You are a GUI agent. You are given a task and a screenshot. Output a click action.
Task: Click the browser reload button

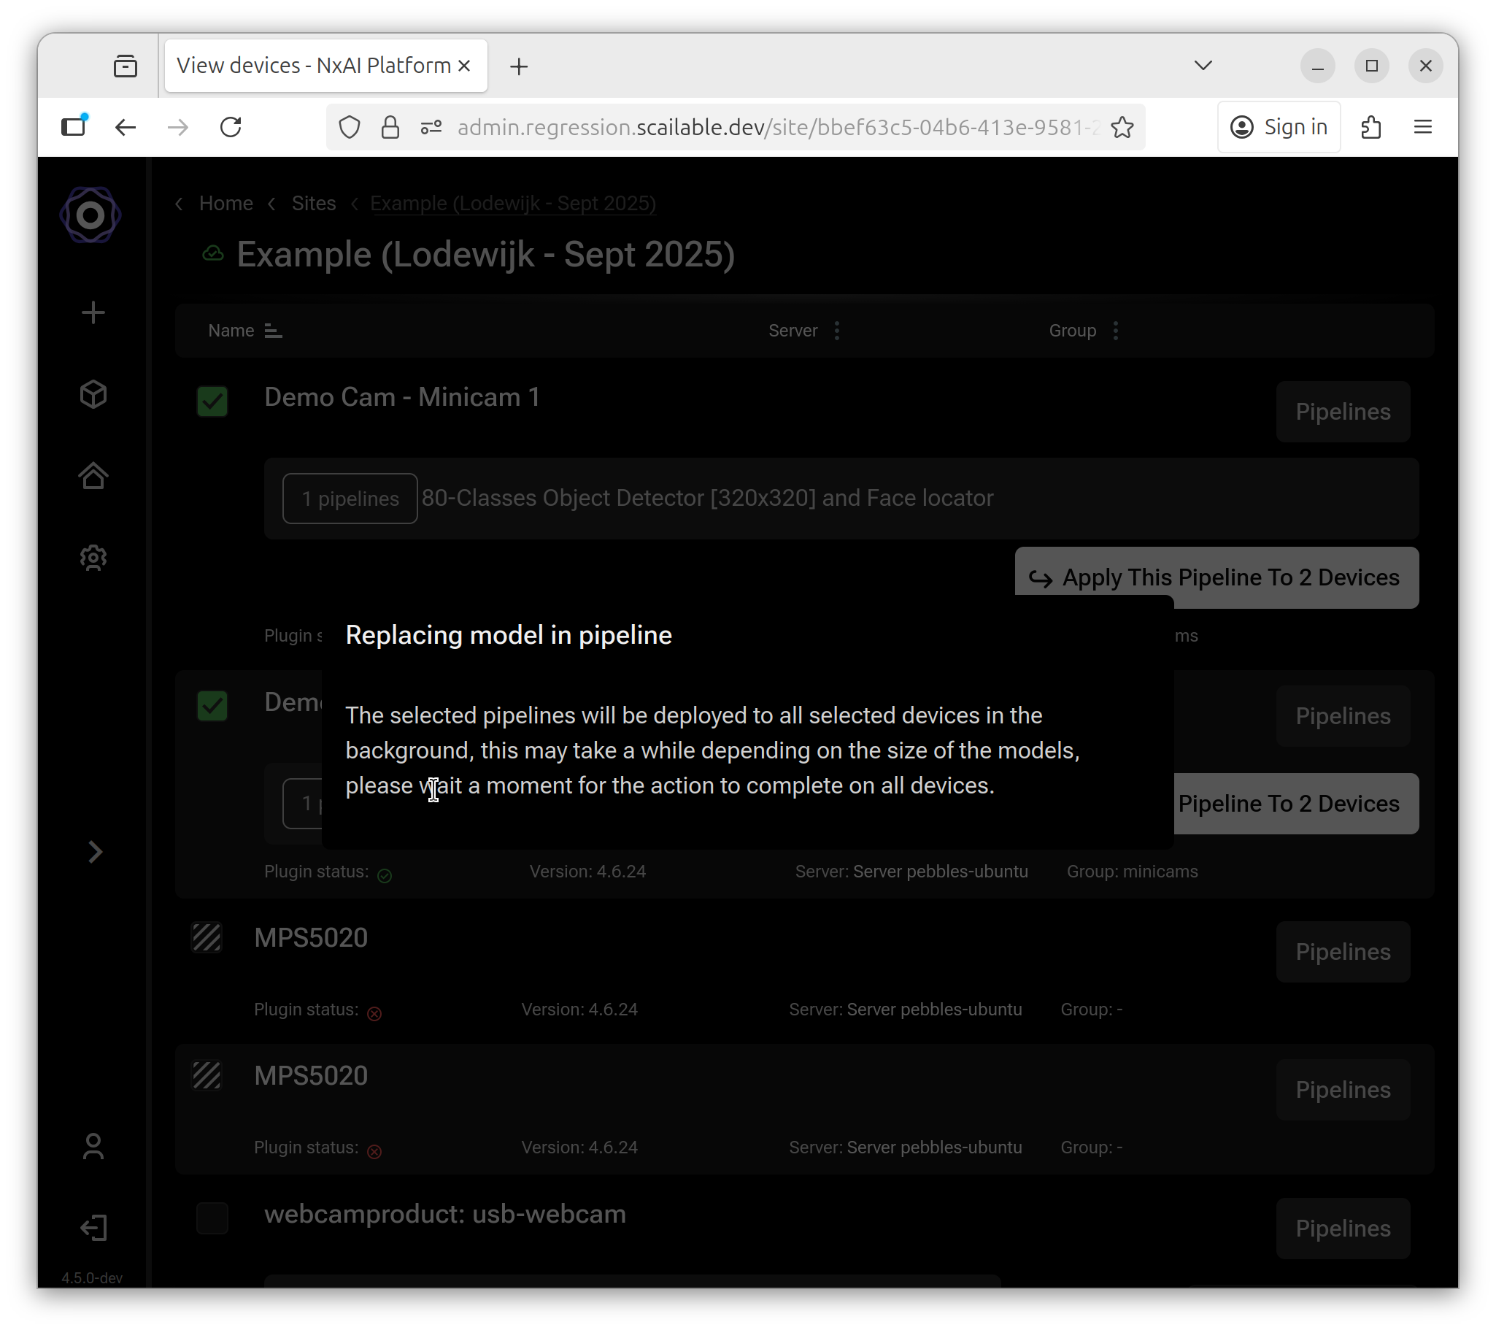click(231, 127)
